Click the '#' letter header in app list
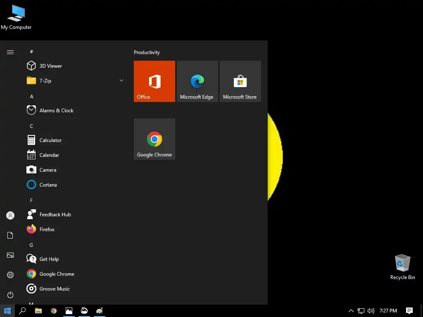The width and height of the screenshot is (423, 317). point(31,52)
